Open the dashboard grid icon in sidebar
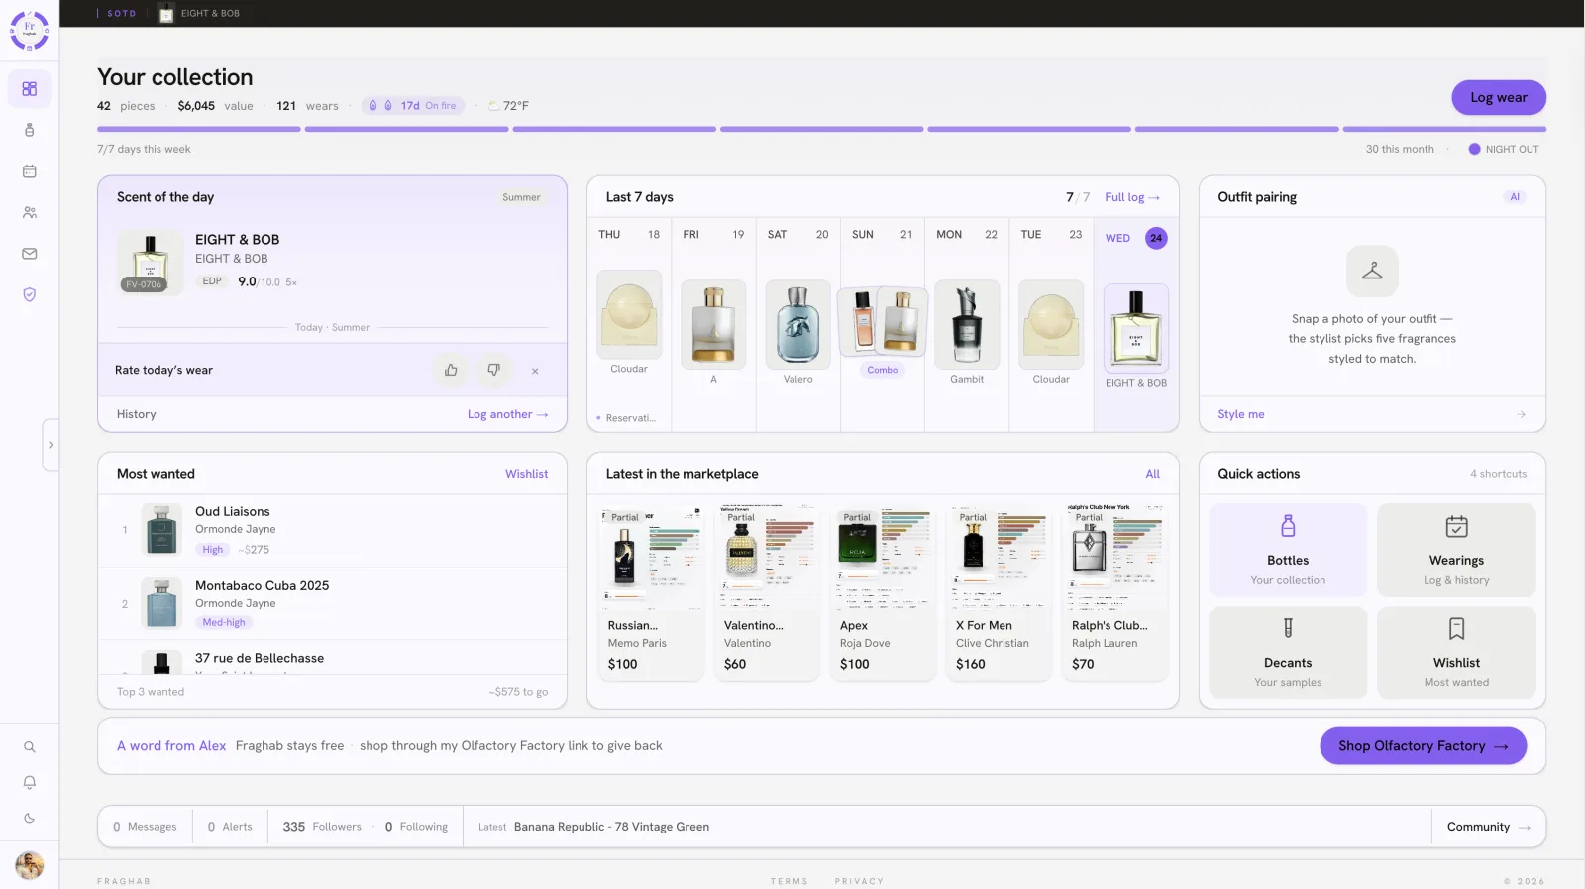 [x=30, y=89]
